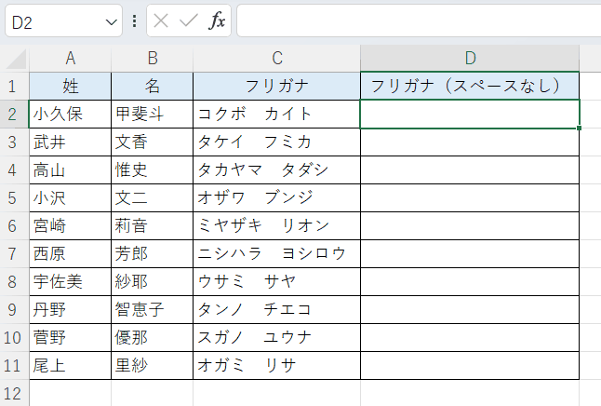601x406 pixels.
Task: Click cell containing 優那
Action: pyautogui.click(x=153, y=338)
